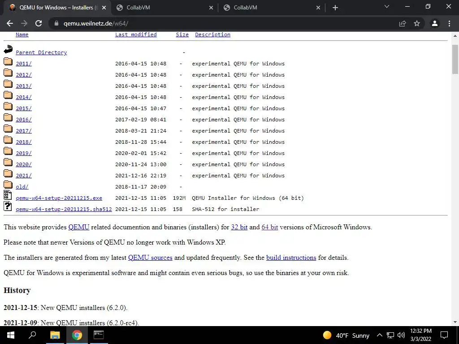Open the build instructions link
The image size is (459, 344).
(x=291, y=258)
